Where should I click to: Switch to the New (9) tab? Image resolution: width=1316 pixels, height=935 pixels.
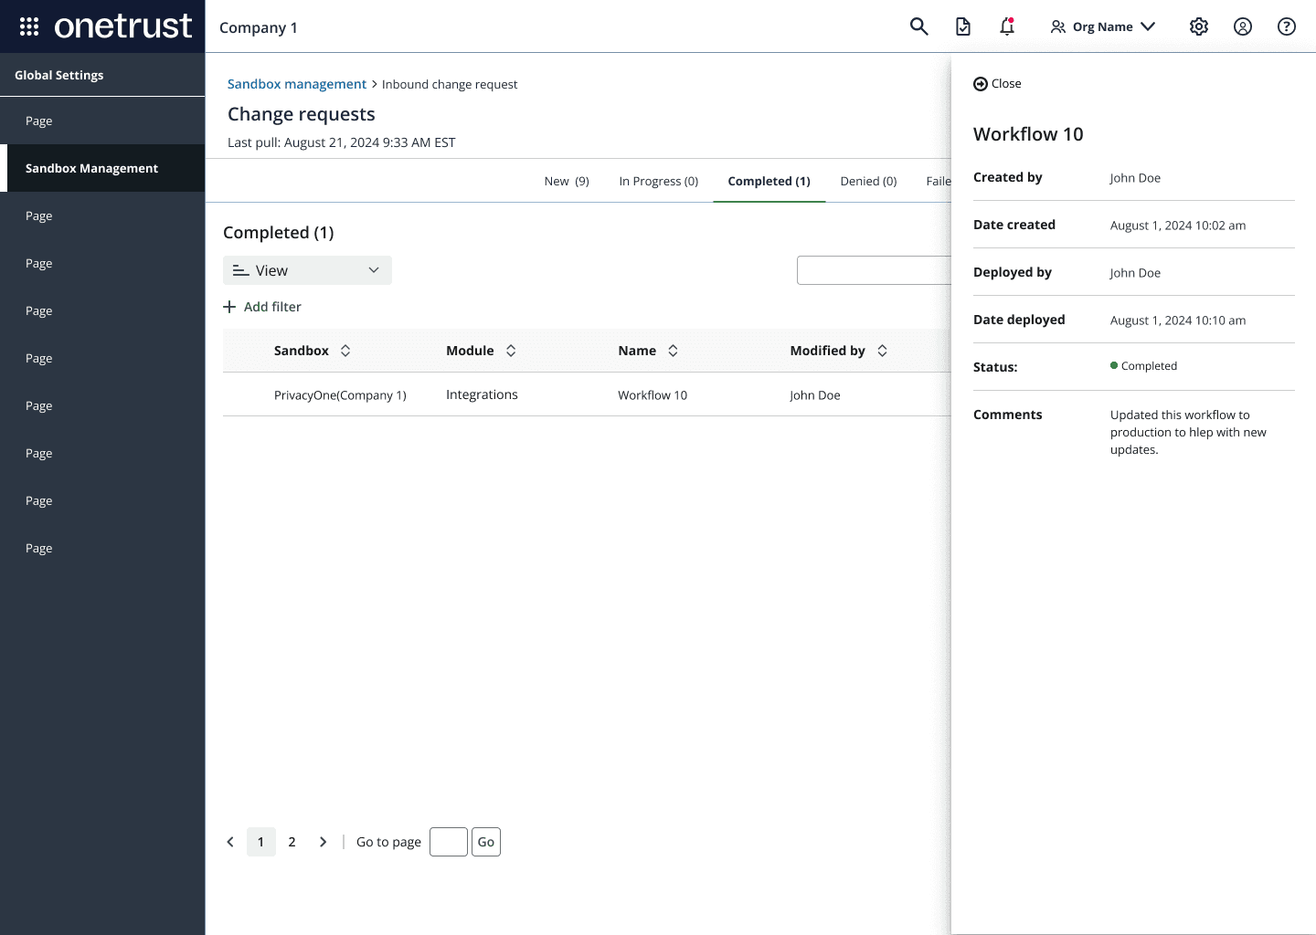(567, 181)
